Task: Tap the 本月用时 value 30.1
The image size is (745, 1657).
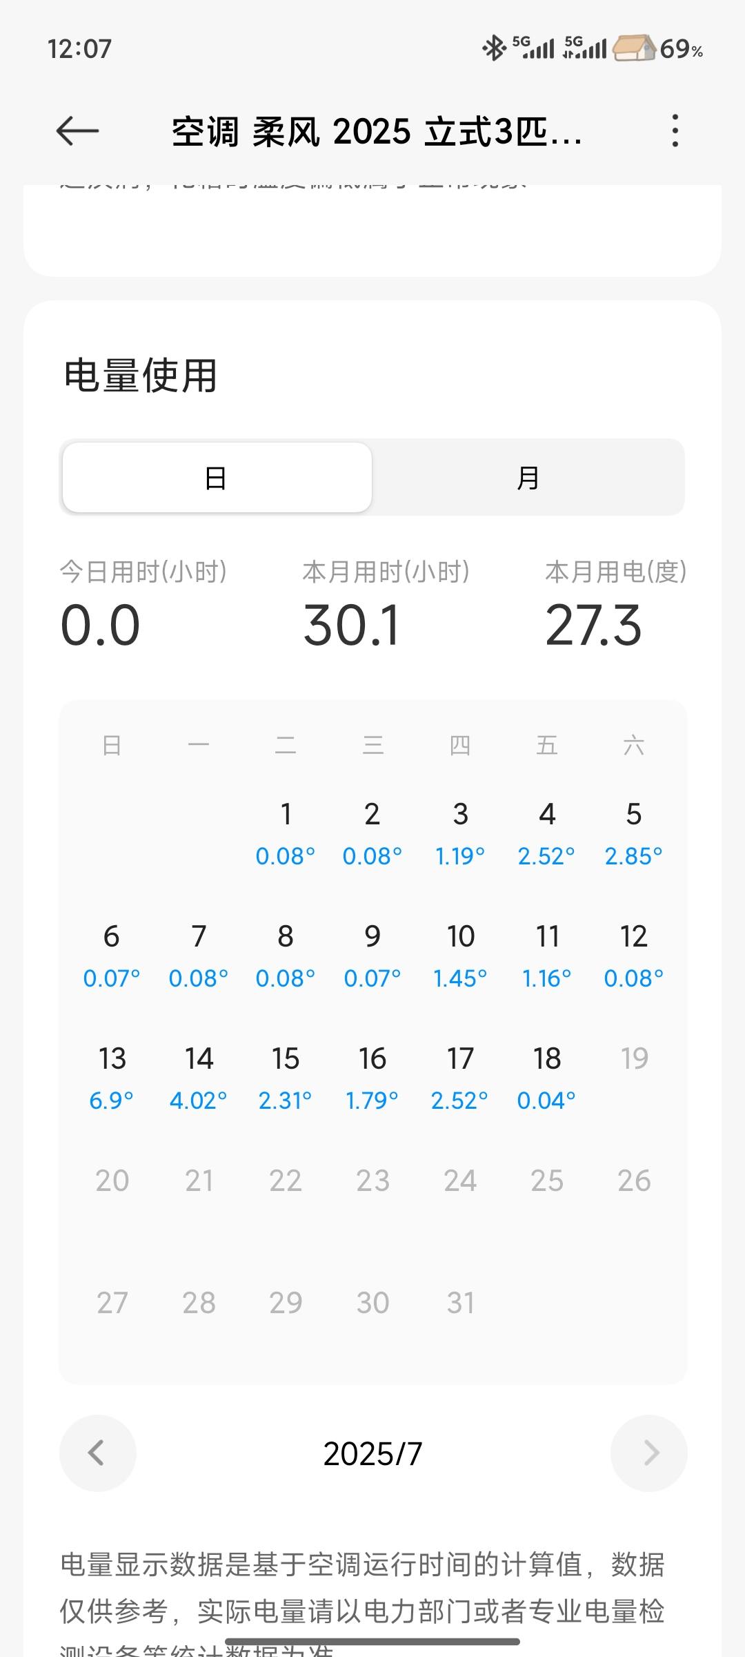Action: (352, 626)
